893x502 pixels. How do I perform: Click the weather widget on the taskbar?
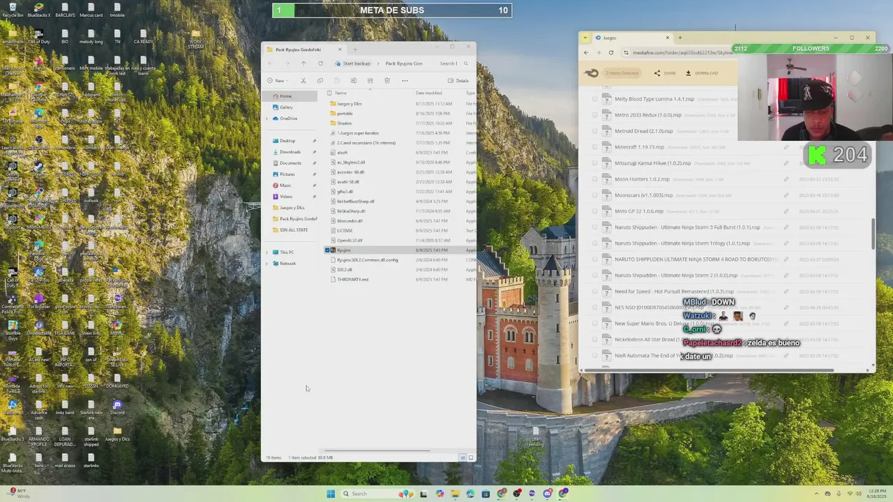coord(20,494)
